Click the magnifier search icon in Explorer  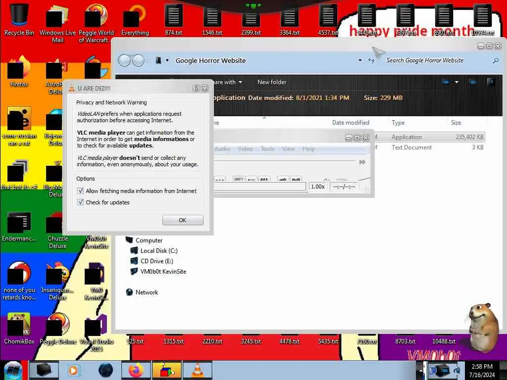click(x=495, y=60)
